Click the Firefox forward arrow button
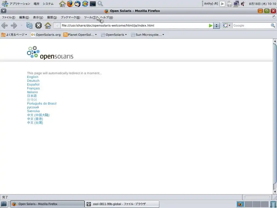The height and width of the screenshot is (208, 277). pos(14,25)
